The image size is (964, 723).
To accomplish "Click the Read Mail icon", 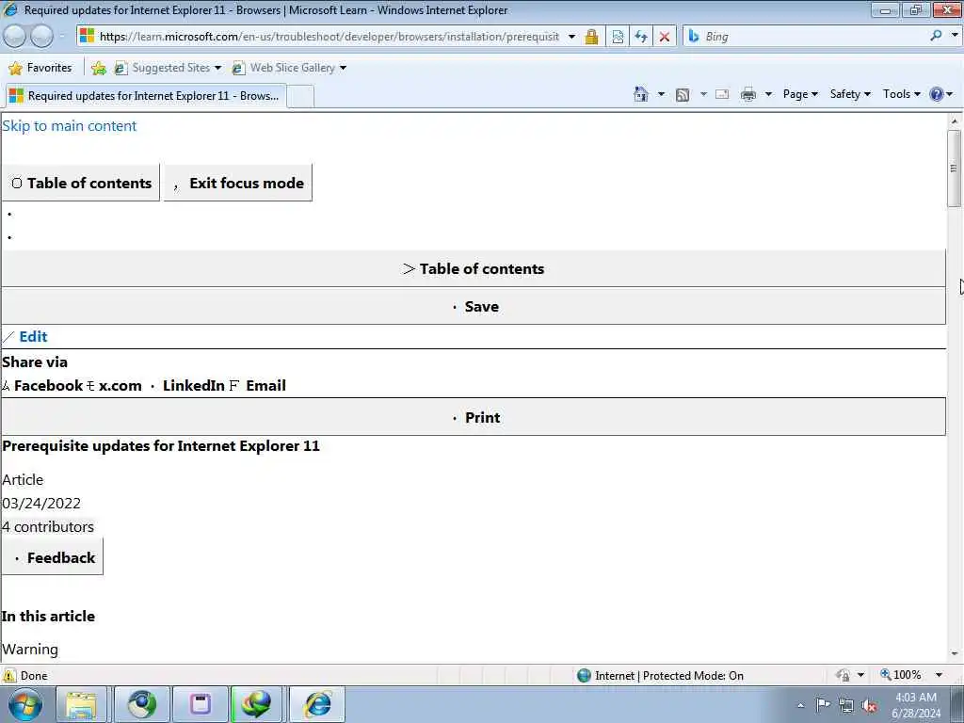I will point(722,94).
